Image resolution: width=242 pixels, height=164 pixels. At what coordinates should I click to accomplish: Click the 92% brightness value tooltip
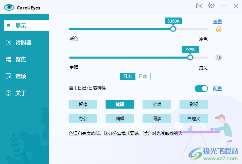[190, 50]
